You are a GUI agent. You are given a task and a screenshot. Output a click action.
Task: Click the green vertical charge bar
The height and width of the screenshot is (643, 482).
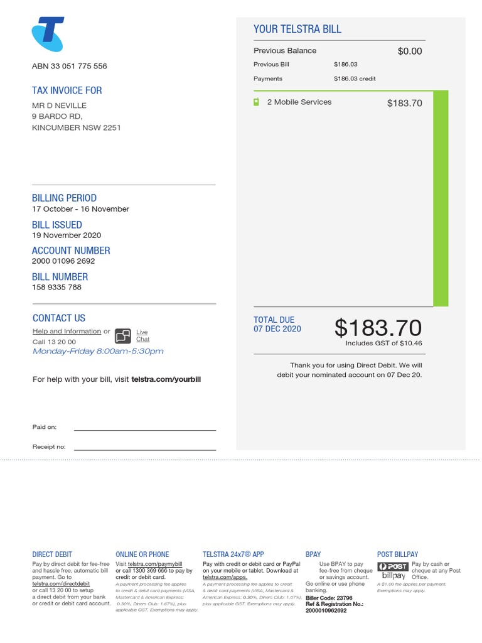(x=441, y=198)
